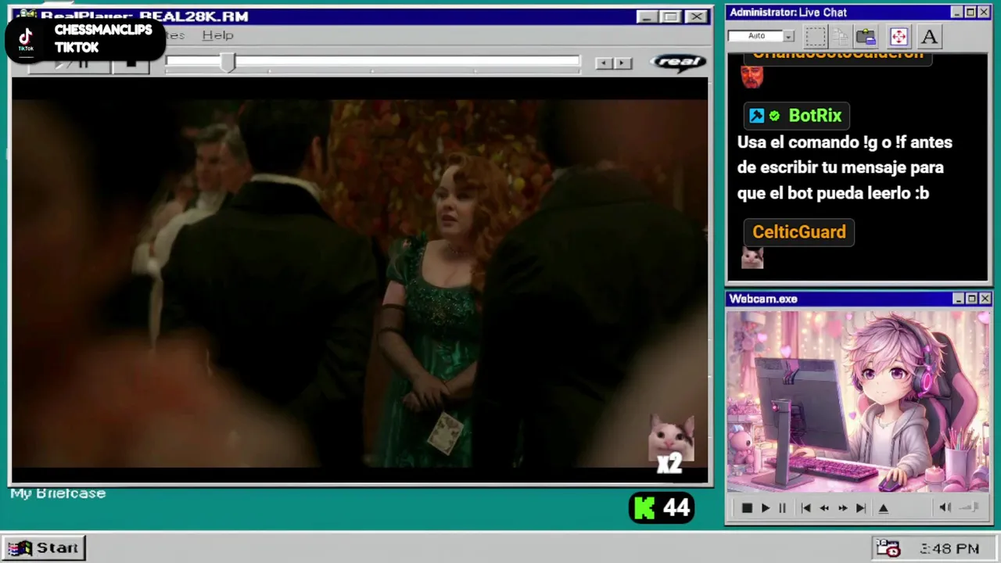
Task: Close the RealPlayer window
Action: pyautogui.click(x=696, y=16)
